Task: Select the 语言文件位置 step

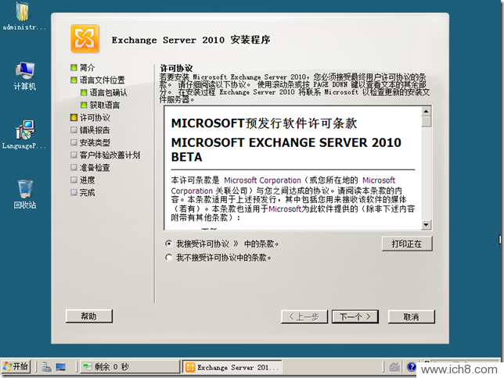Action: tap(98, 80)
